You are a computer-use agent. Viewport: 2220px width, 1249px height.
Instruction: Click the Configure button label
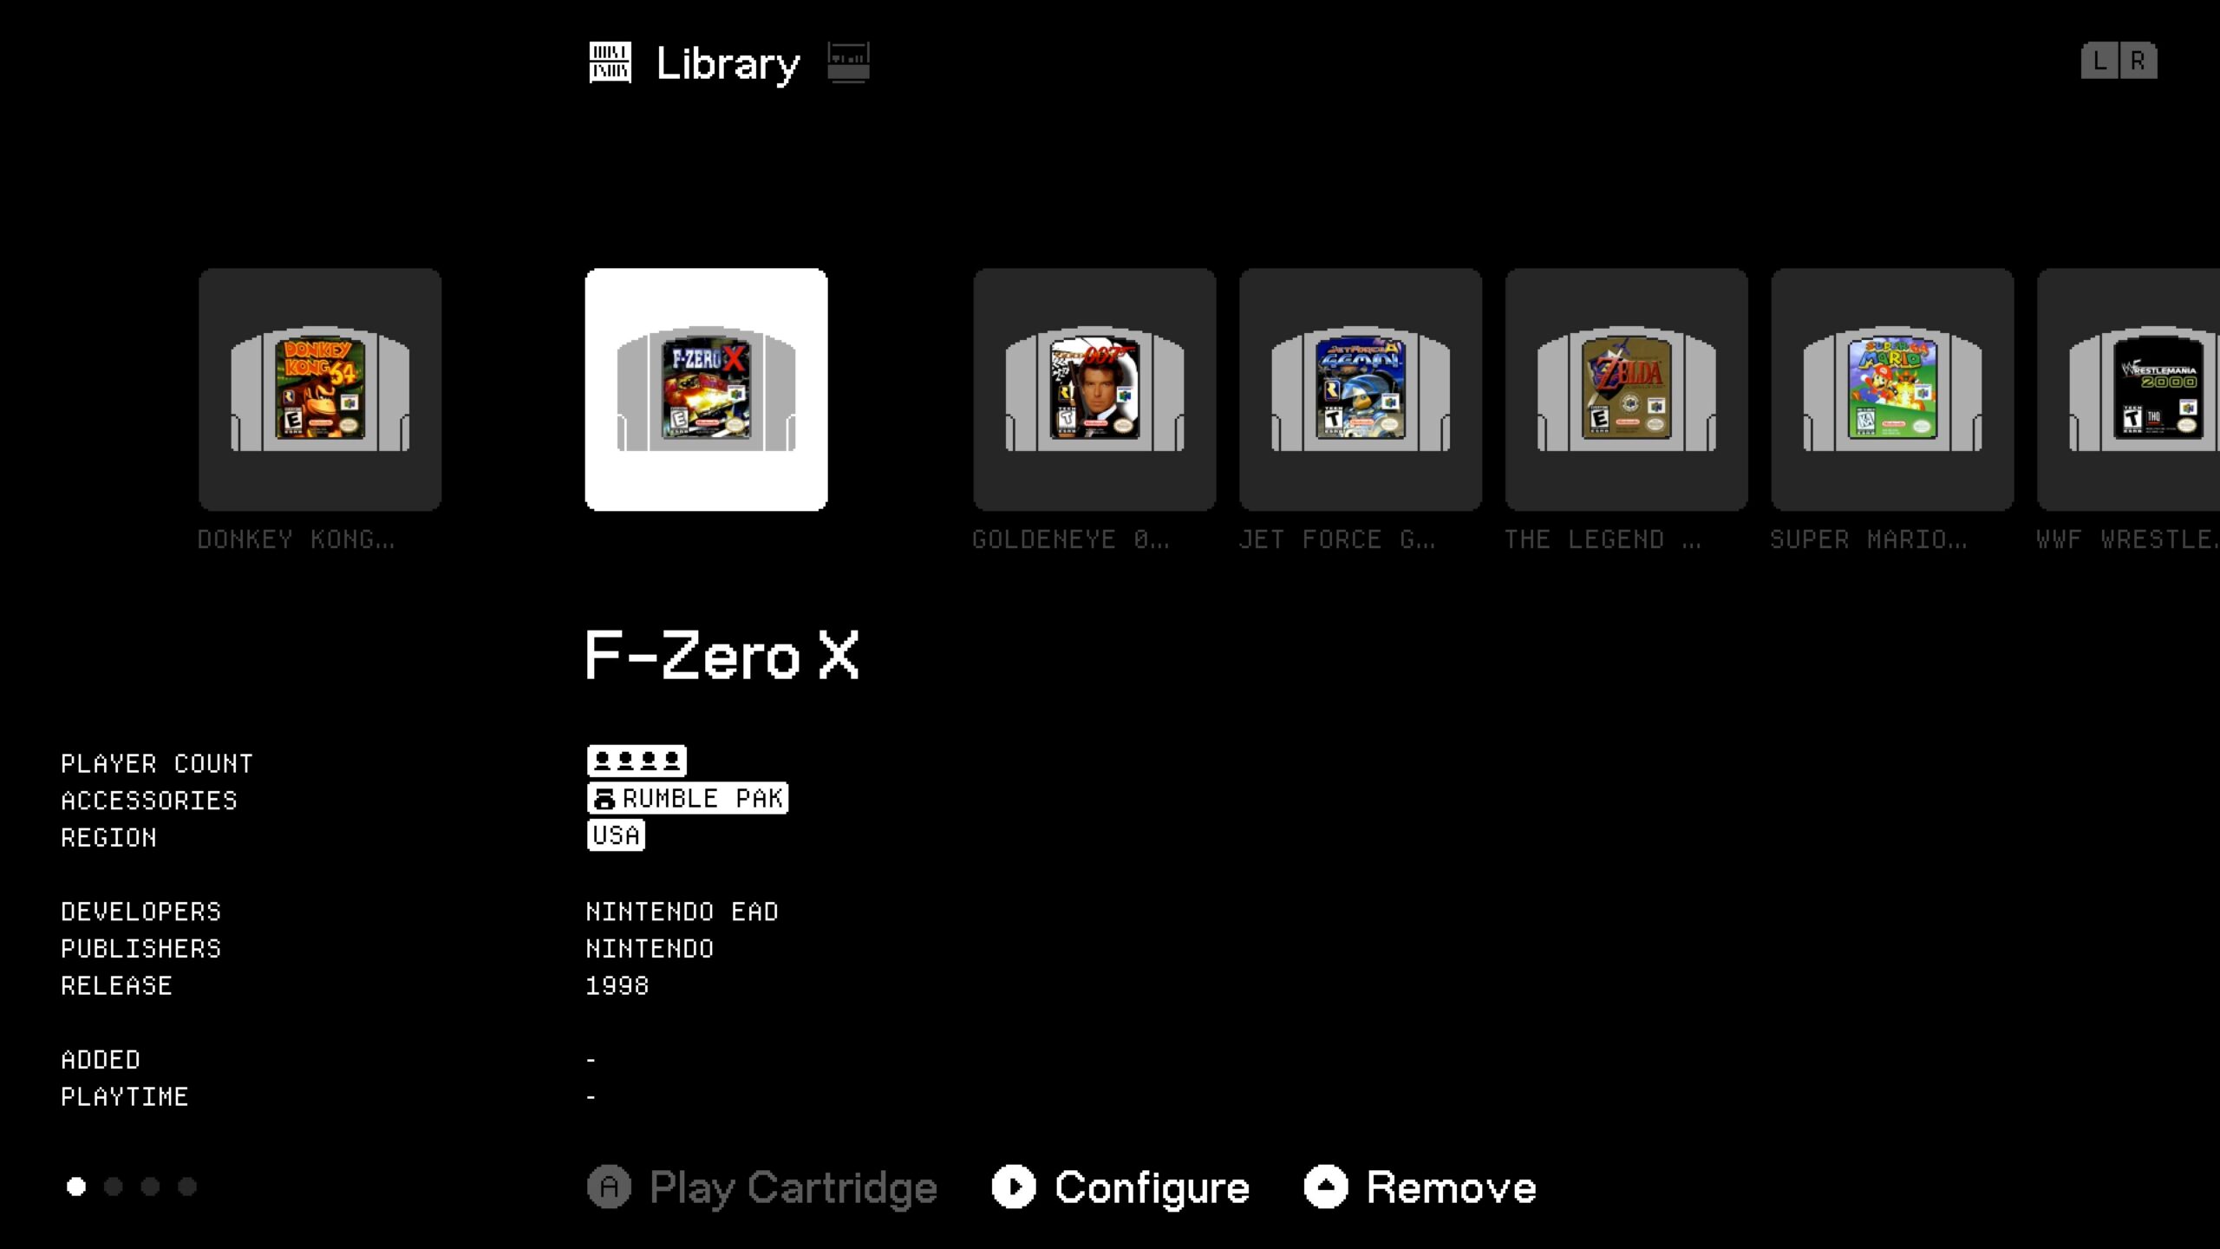[x=1152, y=1188]
